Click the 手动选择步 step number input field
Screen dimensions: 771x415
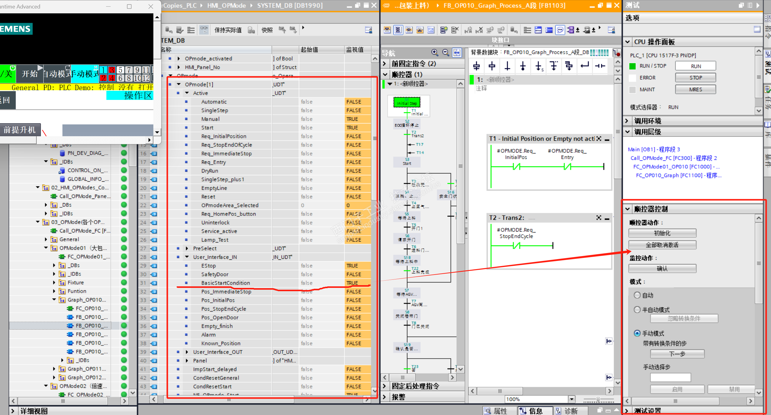[670, 377]
